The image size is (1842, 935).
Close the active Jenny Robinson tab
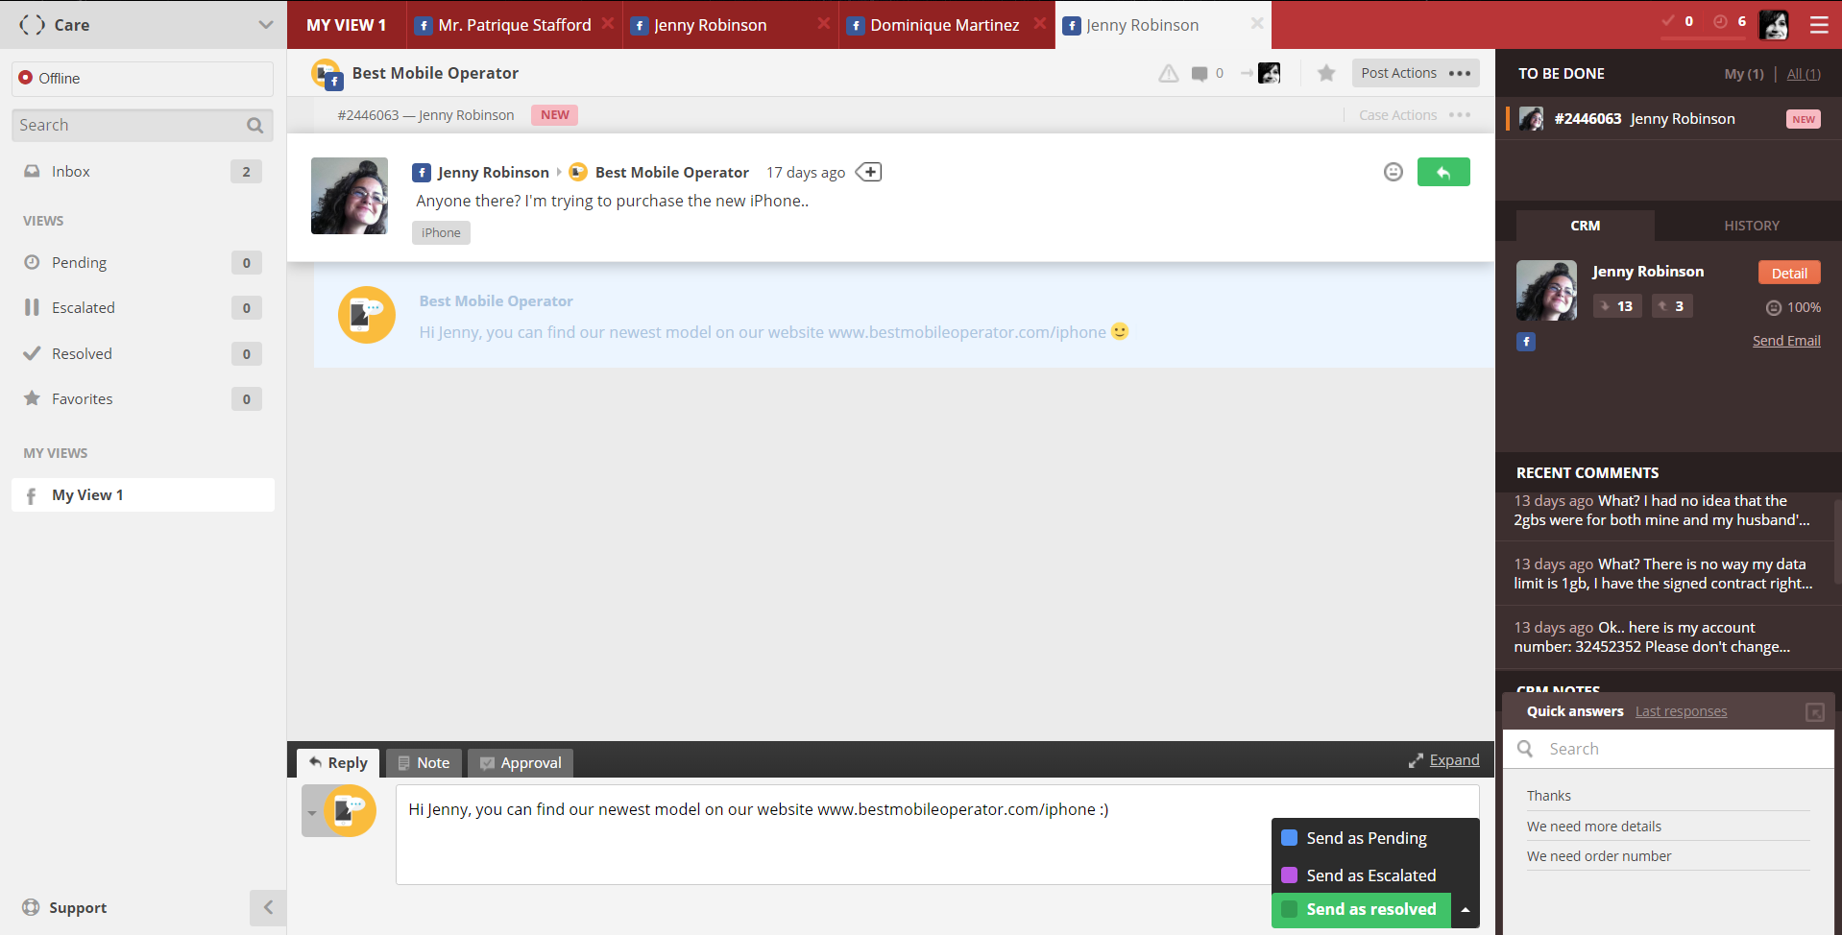pyautogui.click(x=1256, y=24)
